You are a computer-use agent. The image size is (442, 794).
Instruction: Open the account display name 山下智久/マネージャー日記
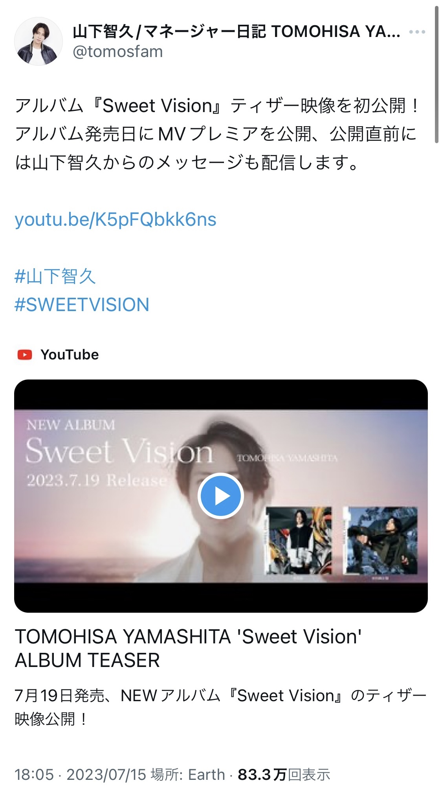point(237,31)
